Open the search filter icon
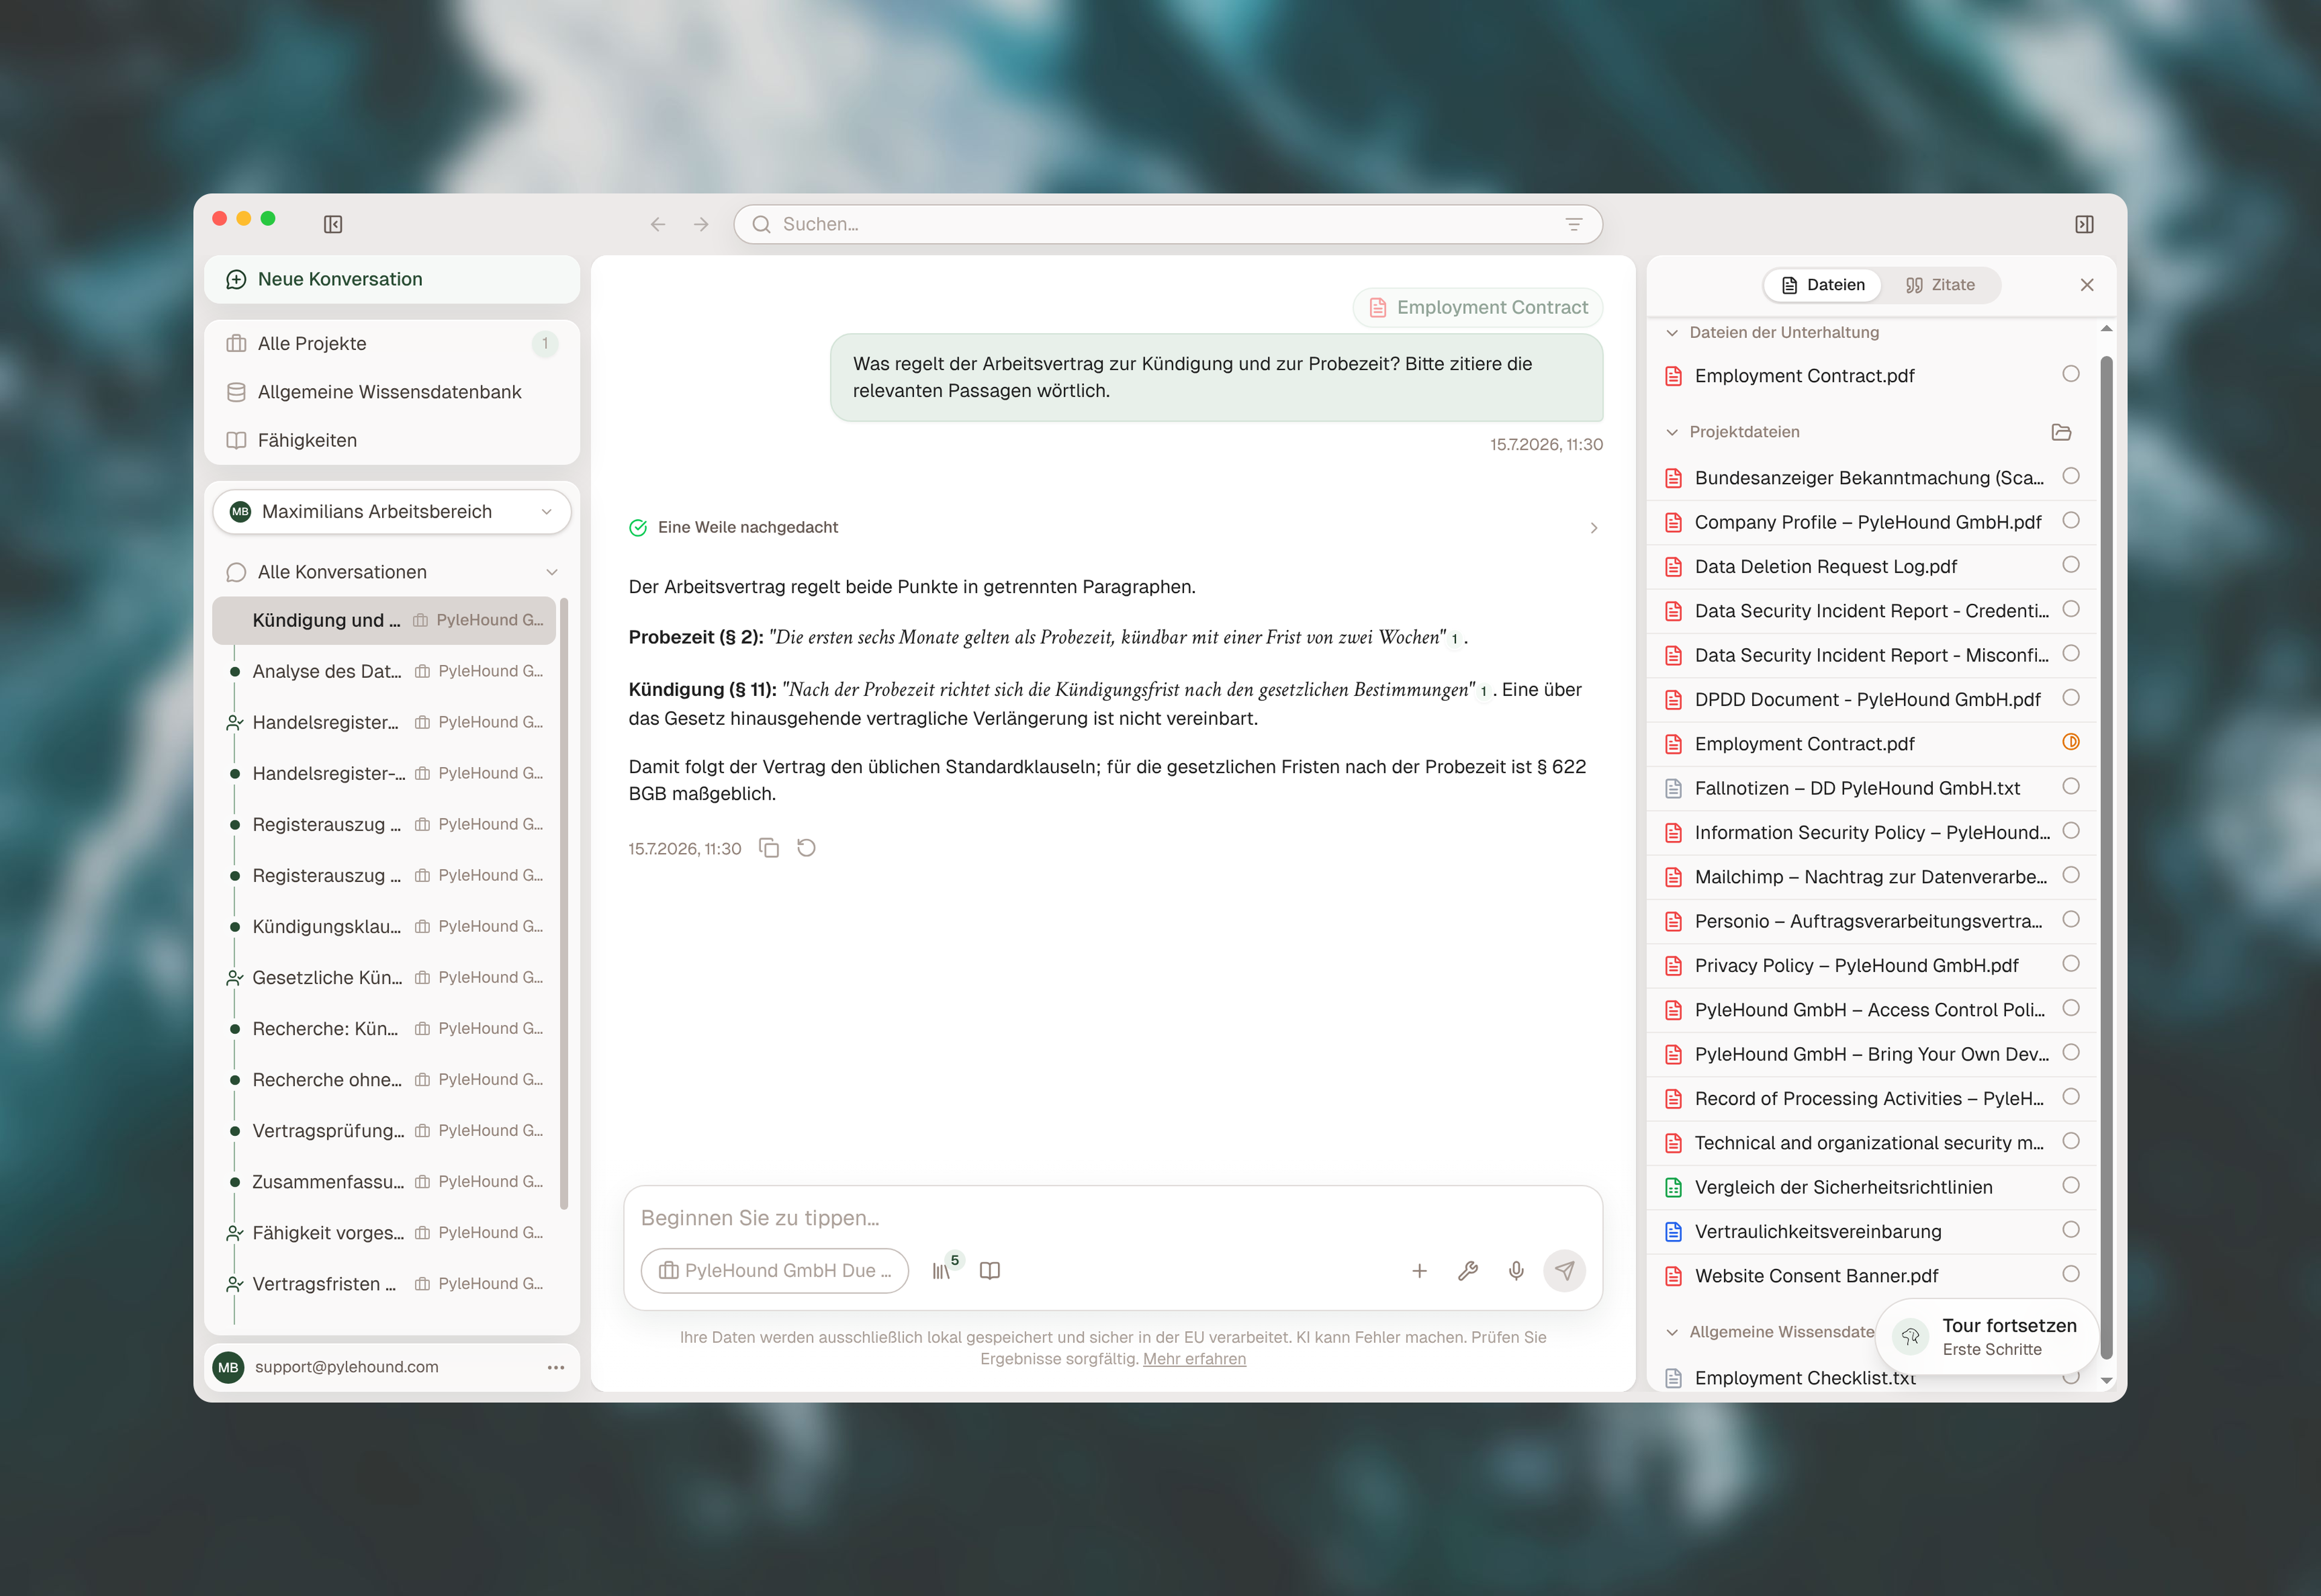Viewport: 2321px width, 1596px height. 1573,224
